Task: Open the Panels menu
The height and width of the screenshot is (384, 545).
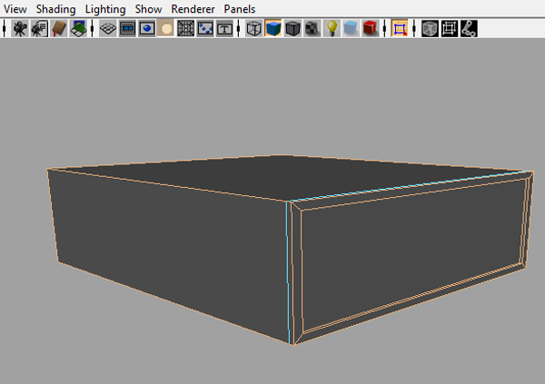Action: (x=239, y=9)
